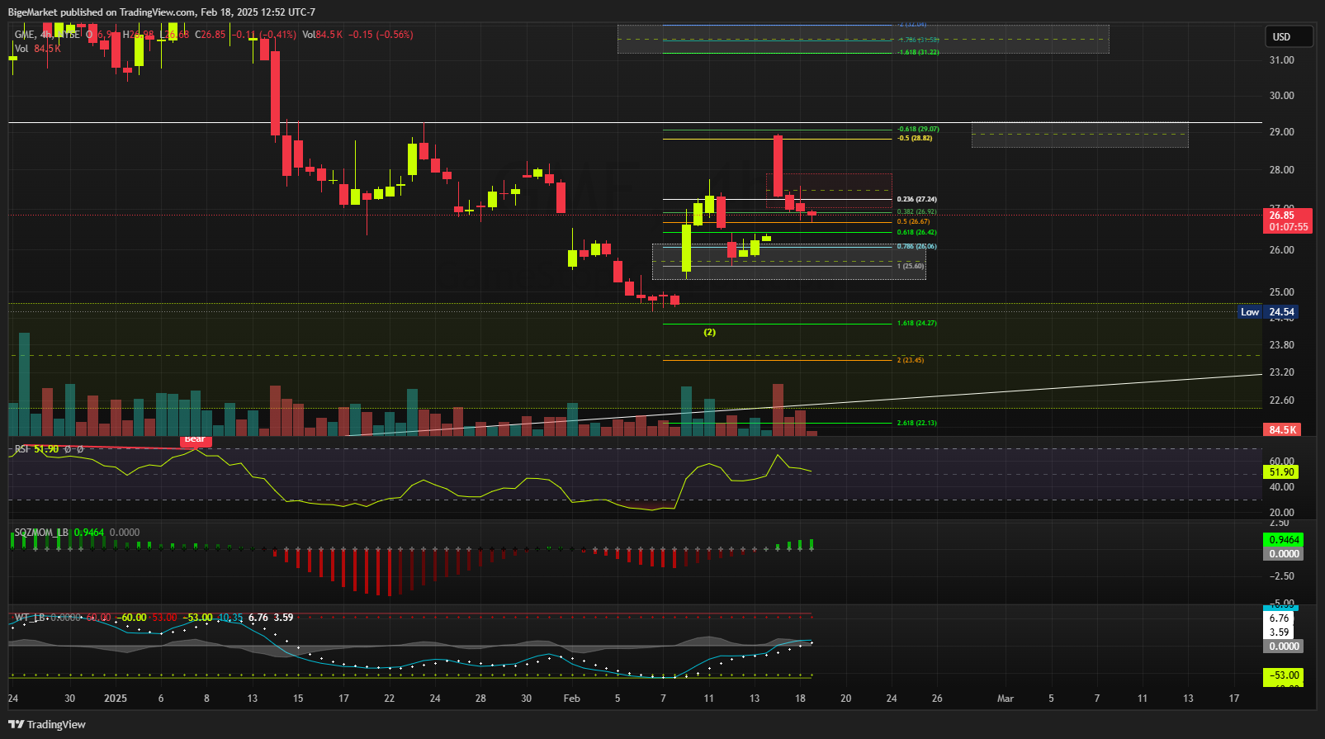The width and height of the screenshot is (1325, 739).
Task: Click the Feb label on the time axis
Action: click(x=571, y=699)
